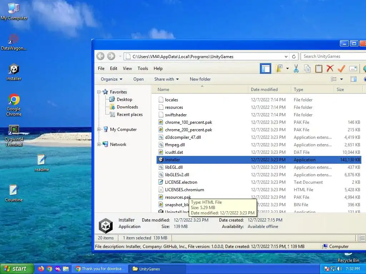This screenshot has width=366, height=274.
Task: Toggle the preview pane icon
Action: coord(353,79)
